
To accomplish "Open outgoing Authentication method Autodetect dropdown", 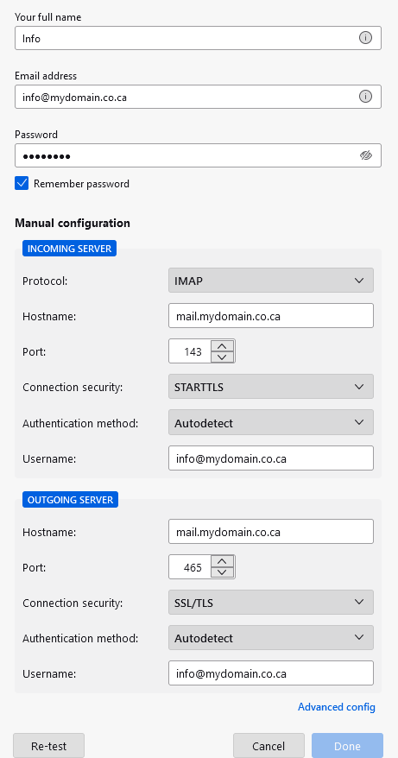I will click(x=271, y=638).
